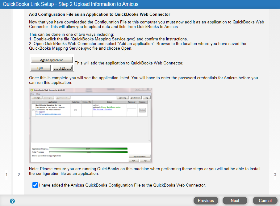Click the 'Note: Please ensure you are running QuickBooks' text

click(x=145, y=171)
